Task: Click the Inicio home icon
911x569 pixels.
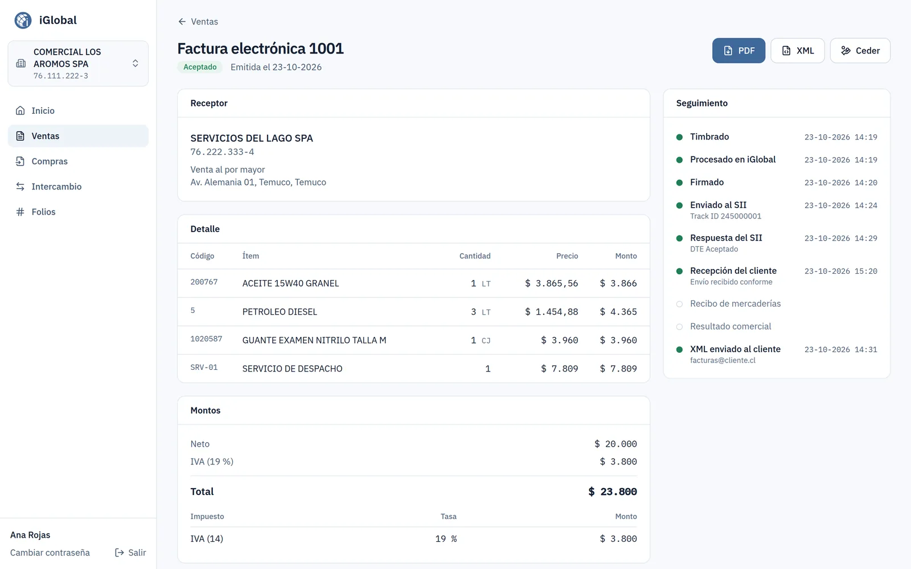Action: click(20, 110)
